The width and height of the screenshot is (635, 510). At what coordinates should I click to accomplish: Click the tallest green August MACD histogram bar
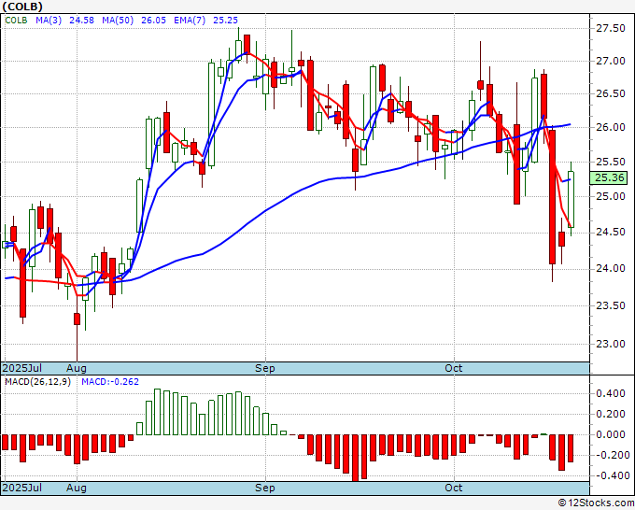pos(158,412)
